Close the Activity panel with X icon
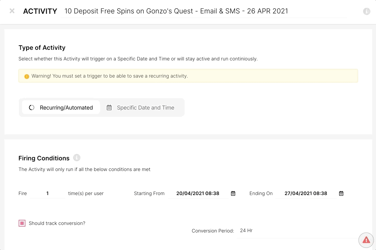 click(12, 11)
